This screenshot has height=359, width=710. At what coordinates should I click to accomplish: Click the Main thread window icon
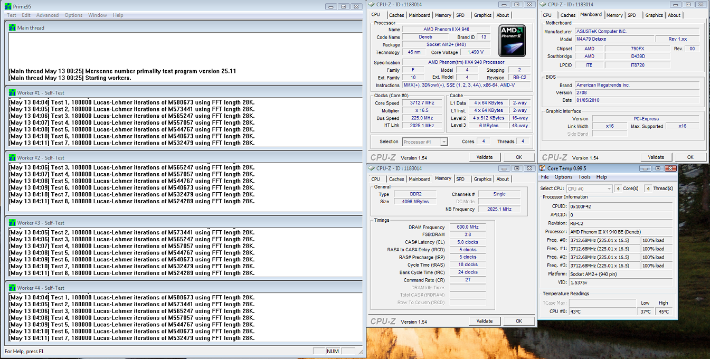pos(12,27)
